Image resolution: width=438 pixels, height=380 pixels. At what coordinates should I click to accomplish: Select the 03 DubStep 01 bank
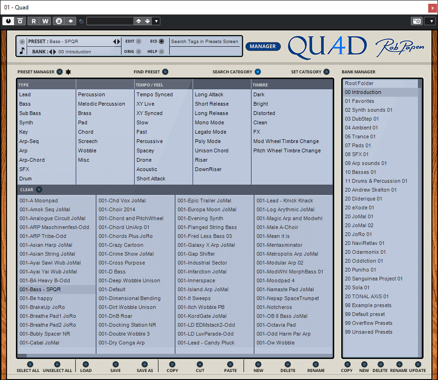click(362, 119)
